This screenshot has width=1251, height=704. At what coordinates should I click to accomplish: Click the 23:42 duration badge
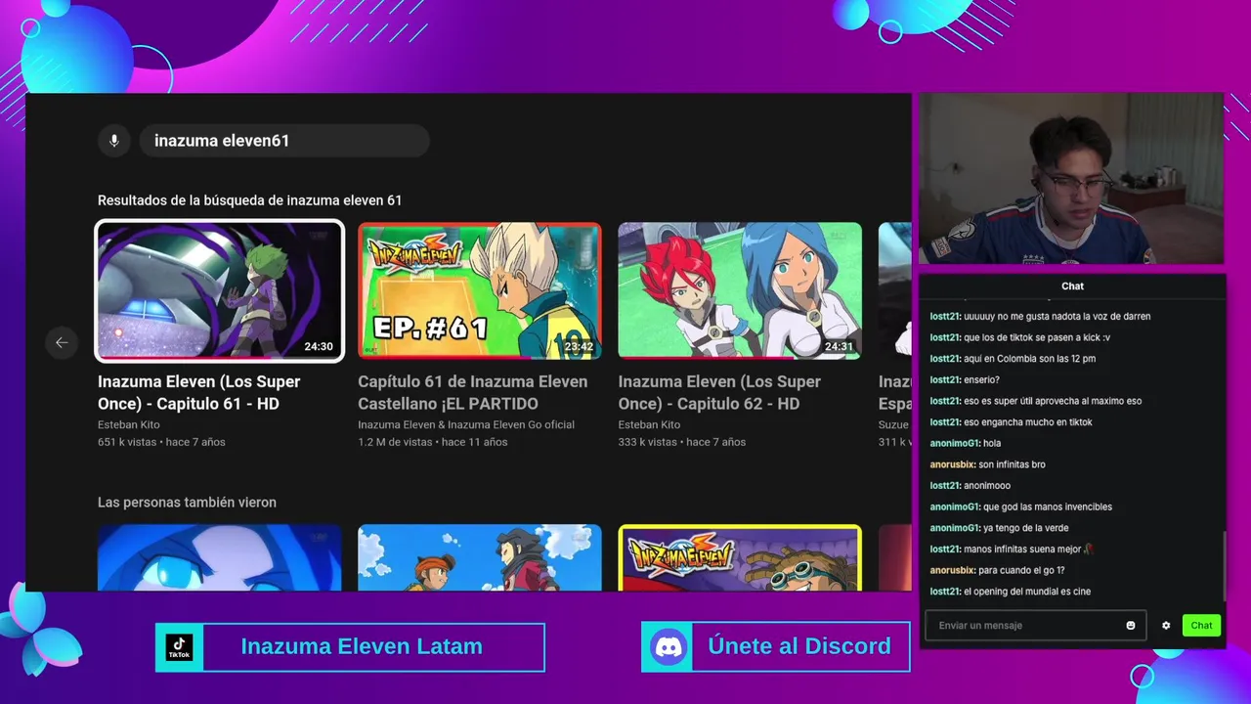coord(579,346)
